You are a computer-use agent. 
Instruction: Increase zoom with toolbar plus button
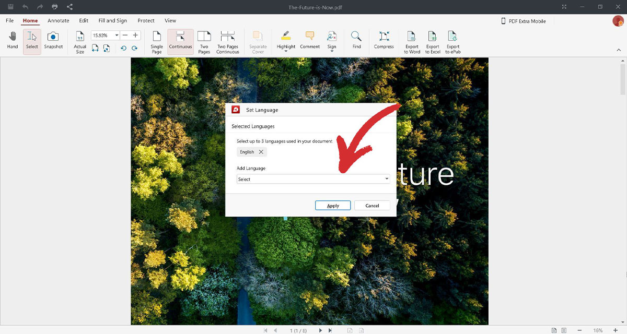click(135, 35)
